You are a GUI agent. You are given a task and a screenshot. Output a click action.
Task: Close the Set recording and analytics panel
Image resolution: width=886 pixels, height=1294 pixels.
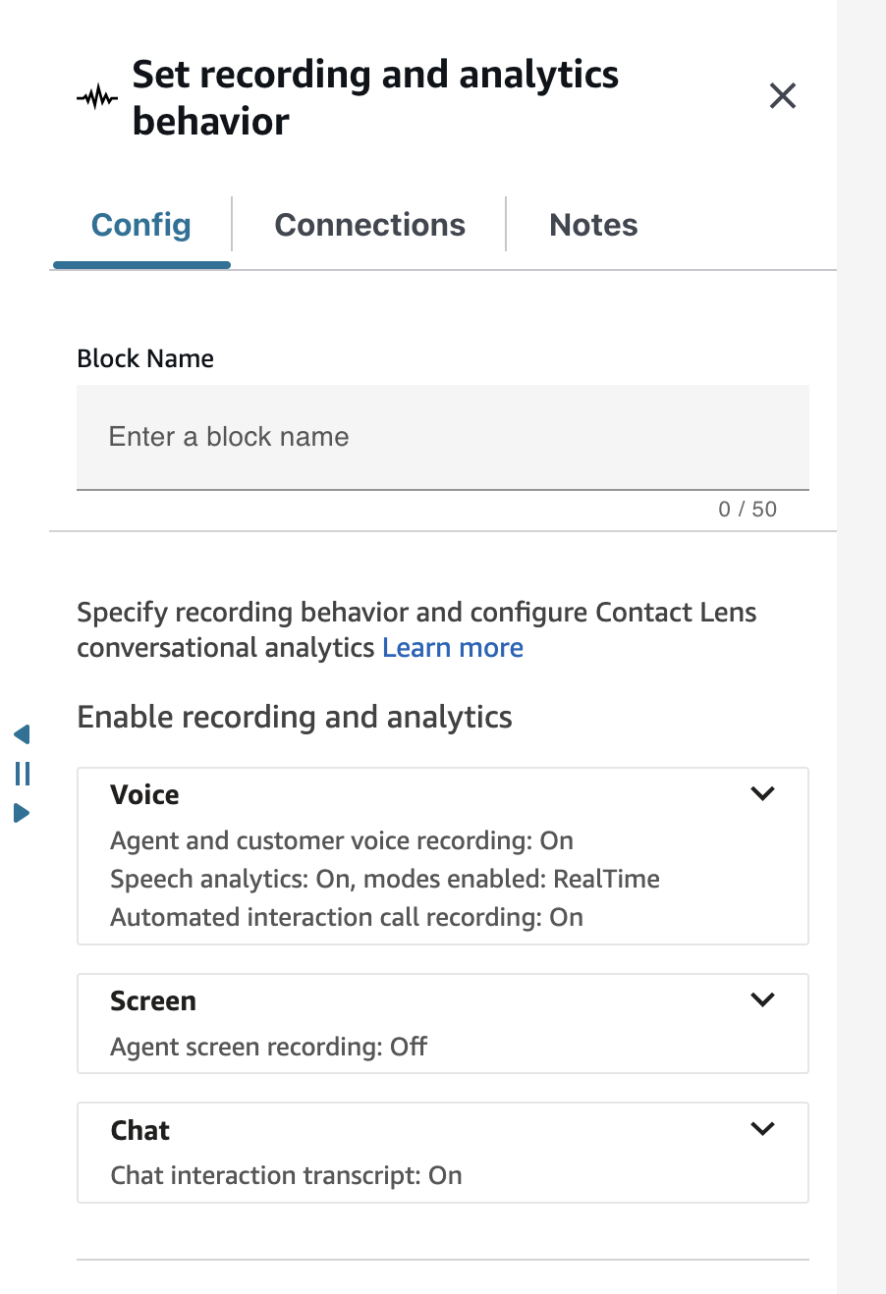coord(782,96)
